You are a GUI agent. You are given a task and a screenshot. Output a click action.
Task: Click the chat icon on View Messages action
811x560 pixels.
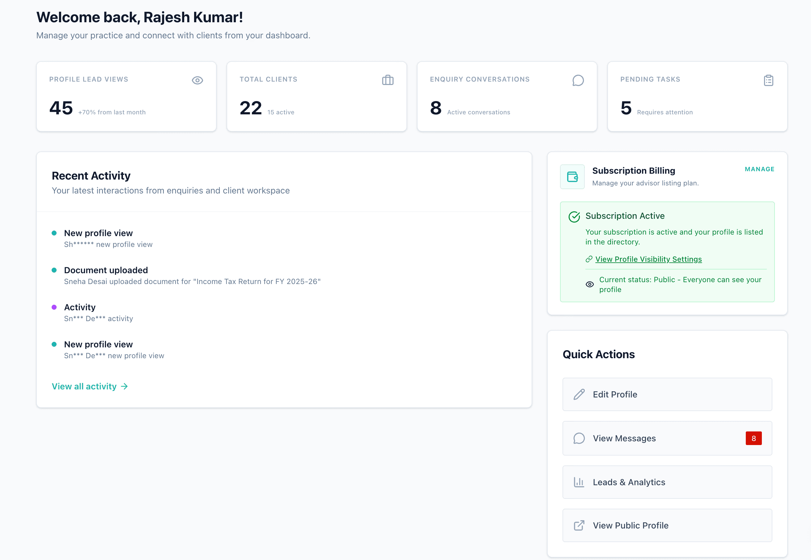pos(579,438)
